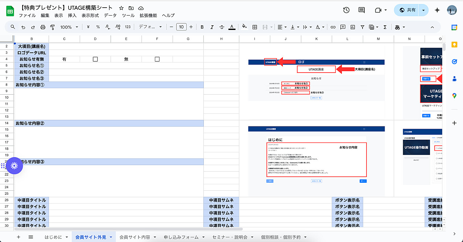The image size is (463, 242).
Task: Open the Google Sheets home icon
Action: [10, 11]
